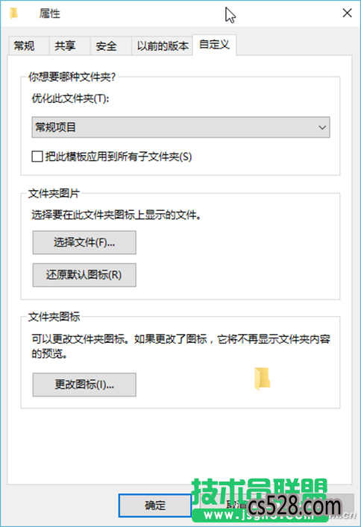Click the folder icon preview beside 更改图标
The width and height of the screenshot is (361, 527).
(x=263, y=379)
